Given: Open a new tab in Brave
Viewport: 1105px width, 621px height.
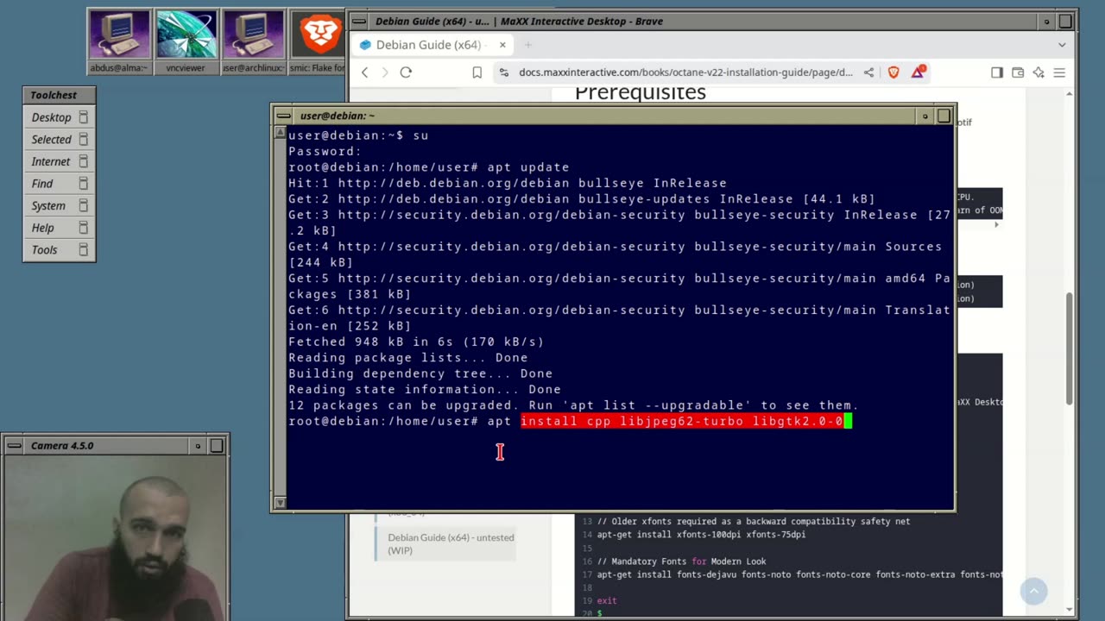Looking at the screenshot, I should click(x=528, y=45).
